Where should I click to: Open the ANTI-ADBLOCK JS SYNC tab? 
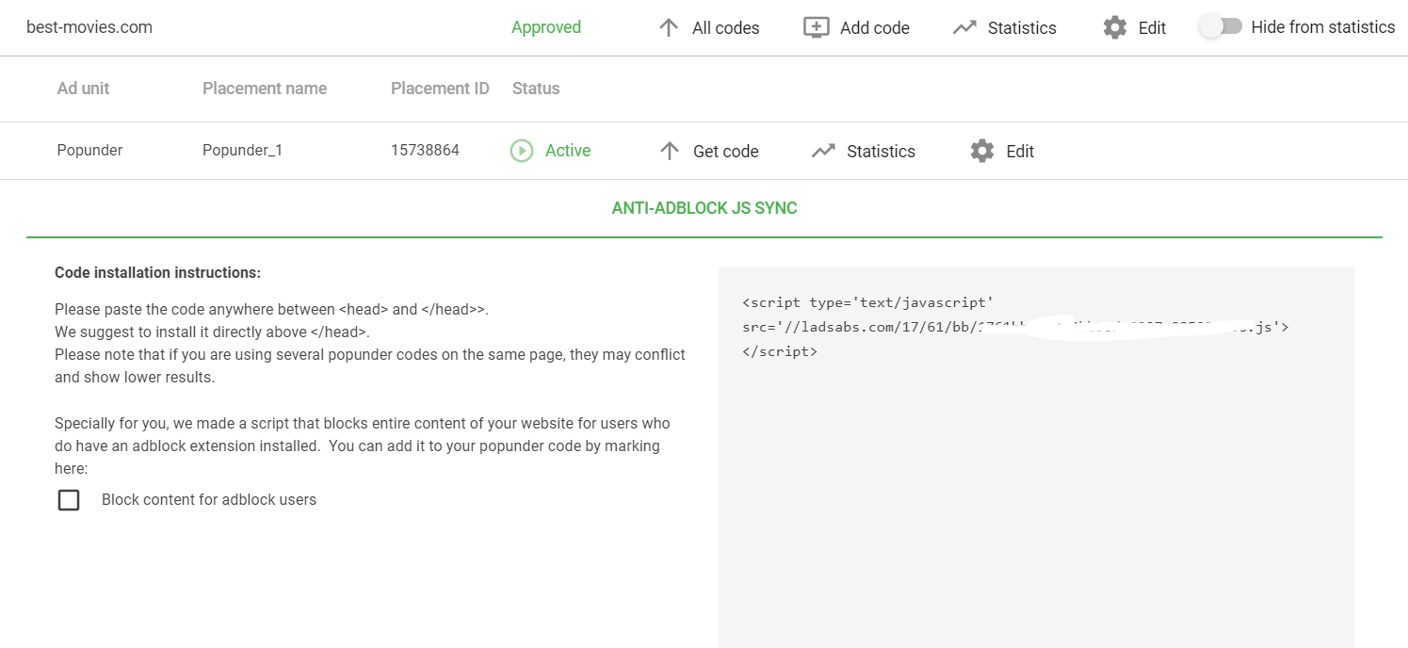click(x=704, y=207)
